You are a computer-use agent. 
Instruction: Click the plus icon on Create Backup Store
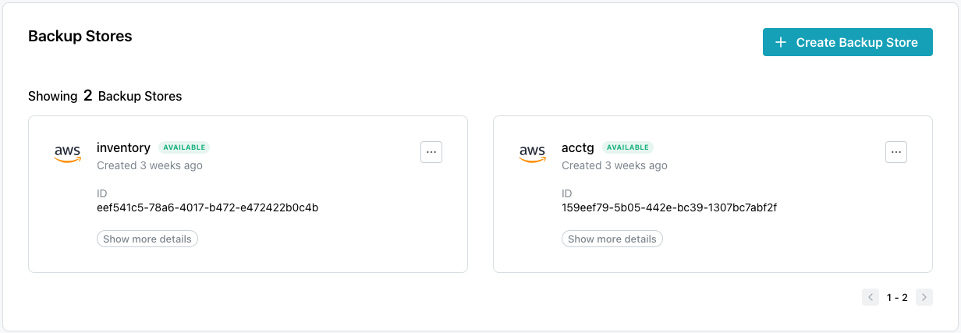[x=781, y=43]
